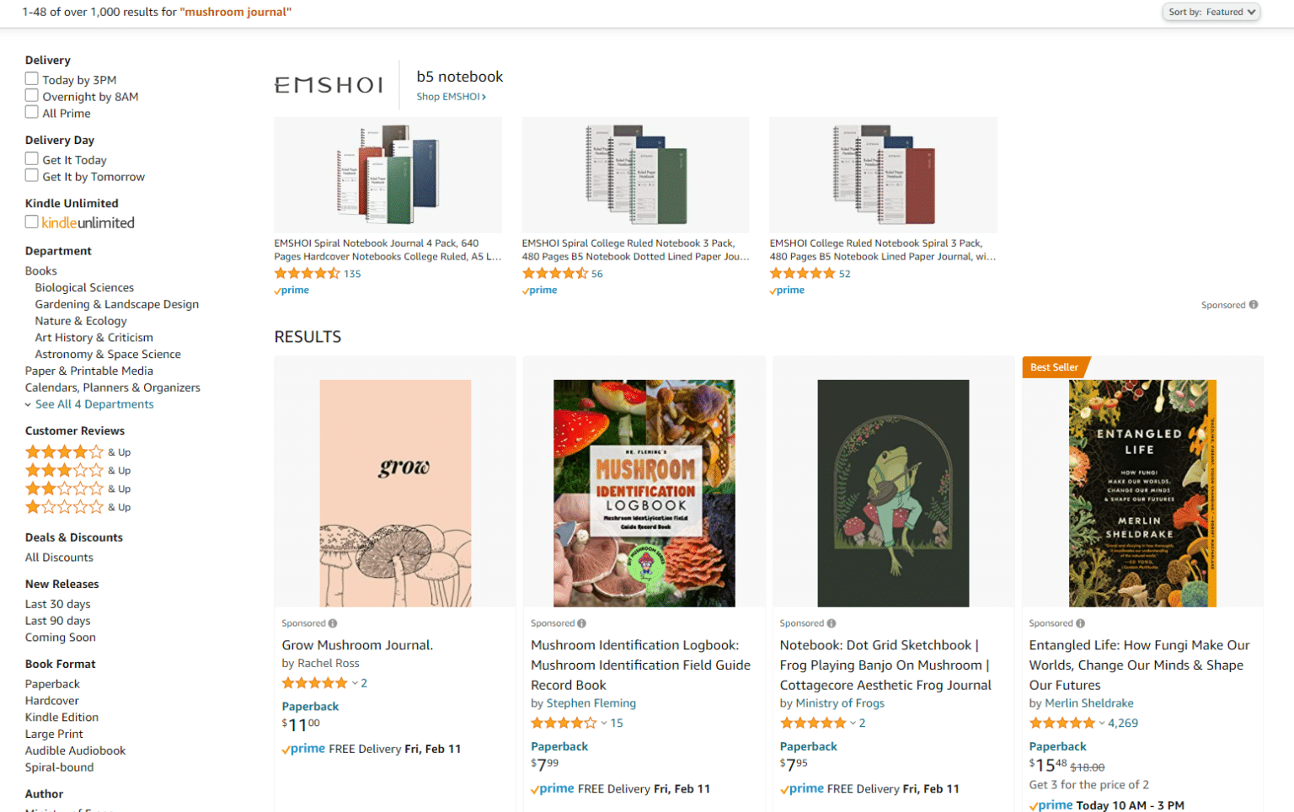Image resolution: width=1294 pixels, height=812 pixels.
Task: Click the Best Seller badge on Entangled Life
Action: point(1054,367)
